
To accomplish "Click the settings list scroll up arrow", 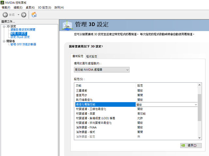I will [x=200, y=85].
